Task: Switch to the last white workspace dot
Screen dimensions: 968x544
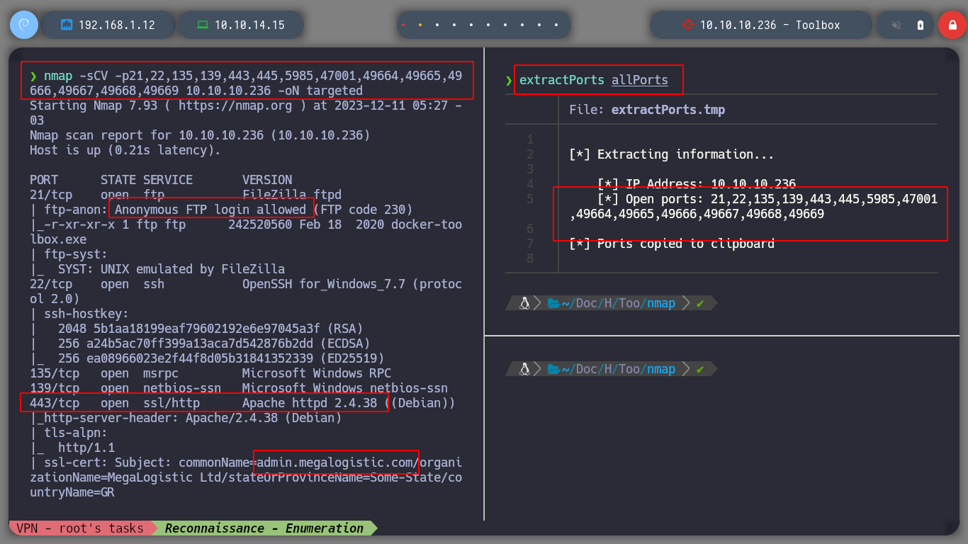Action: [556, 25]
